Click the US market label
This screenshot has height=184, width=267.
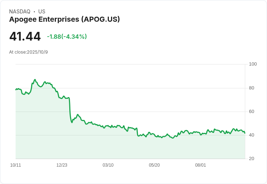(42, 12)
